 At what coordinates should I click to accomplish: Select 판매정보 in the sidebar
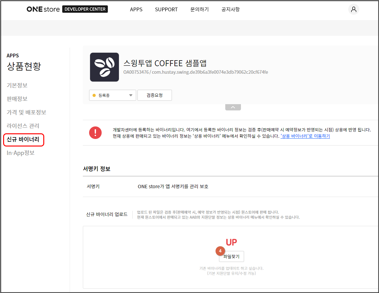pos(17,99)
